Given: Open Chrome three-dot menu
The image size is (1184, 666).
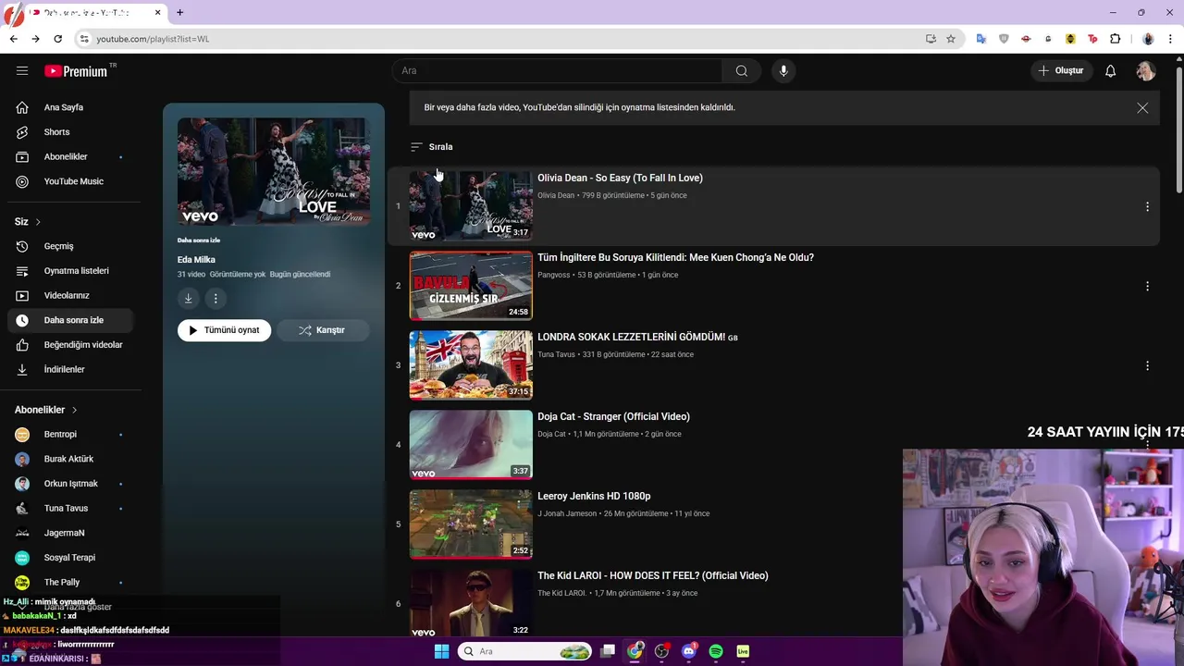Looking at the screenshot, I should click(1171, 39).
